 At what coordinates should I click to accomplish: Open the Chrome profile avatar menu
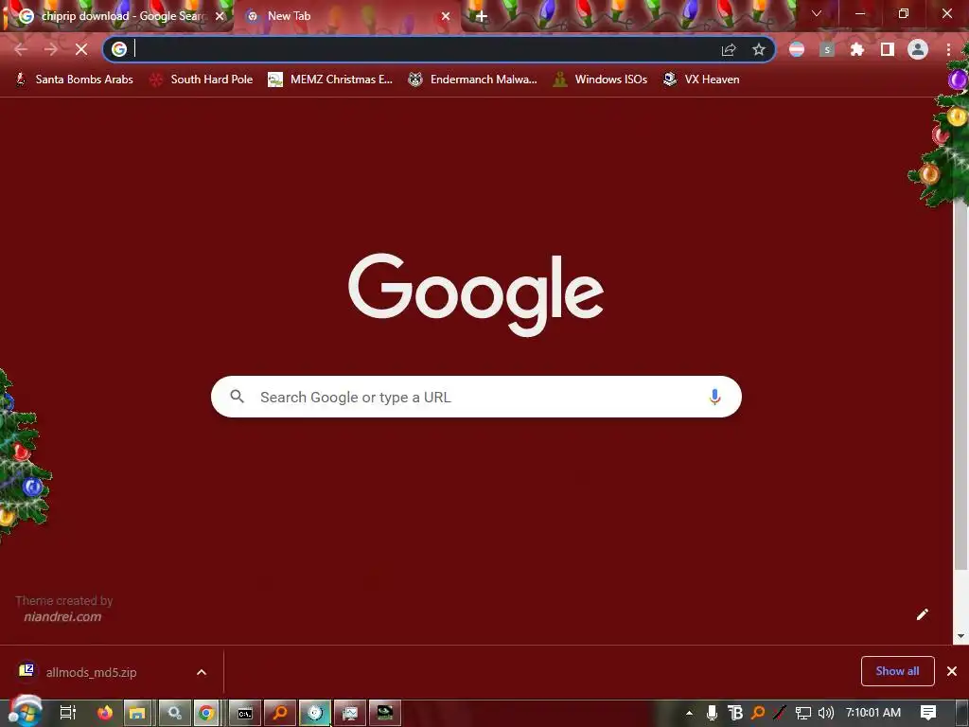pos(918,49)
